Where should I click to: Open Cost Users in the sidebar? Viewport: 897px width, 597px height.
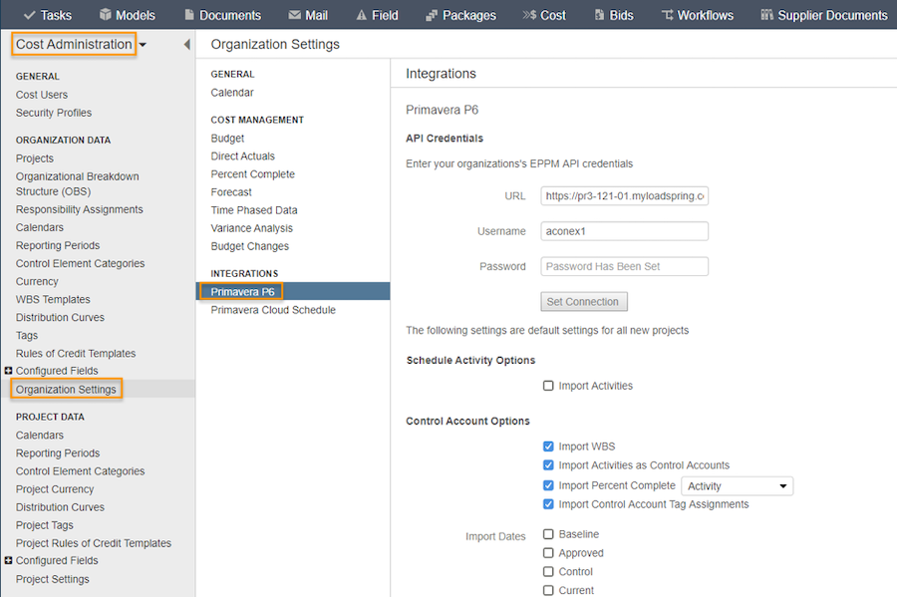pos(42,95)
